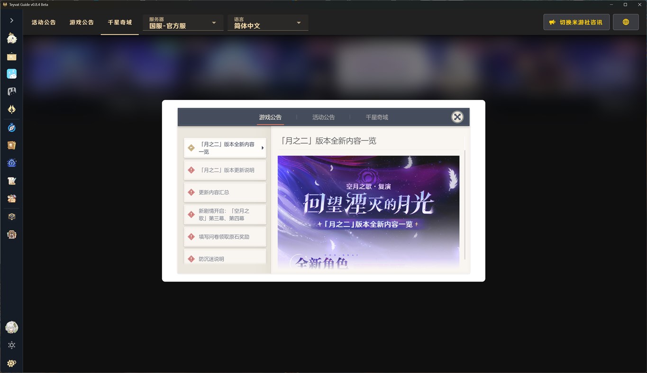Open the 语言 dropdown showing 简体中文
Screen dimensions: 647x373
click(x=267, y=22)
